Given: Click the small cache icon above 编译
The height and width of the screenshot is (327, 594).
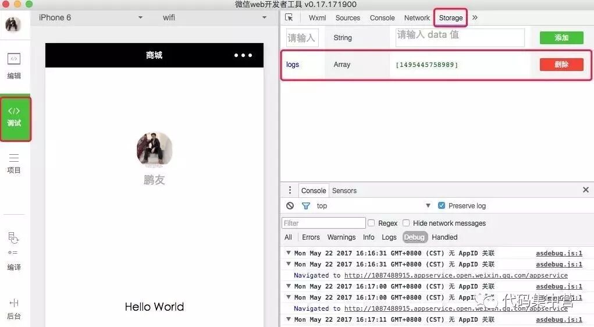Looking at the screenshot, I should [13, 237].
